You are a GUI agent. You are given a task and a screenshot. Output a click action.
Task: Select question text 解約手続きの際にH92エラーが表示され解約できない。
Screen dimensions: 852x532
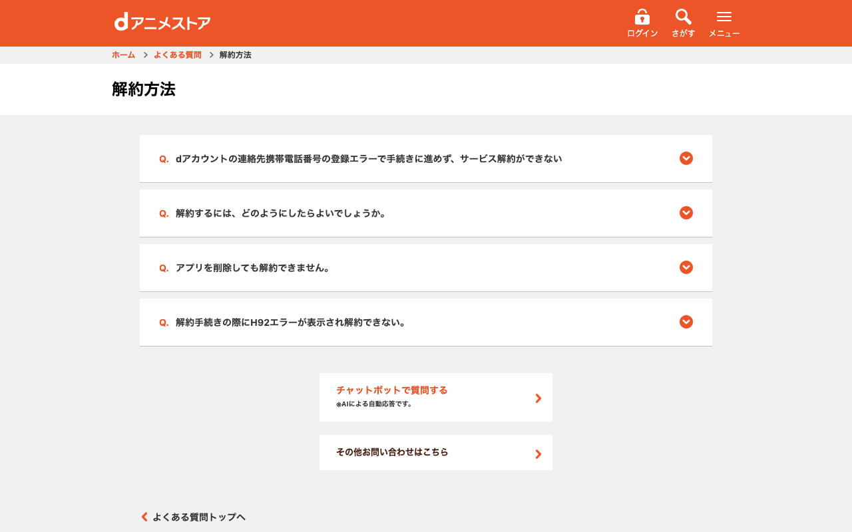point(292,323)
